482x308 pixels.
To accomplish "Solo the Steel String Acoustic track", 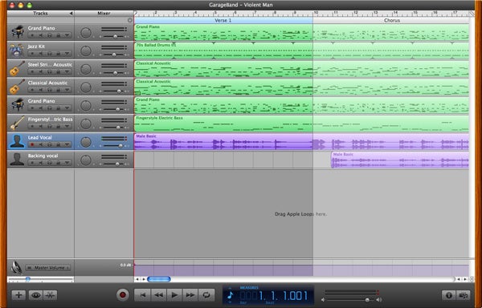I will [x=49, y=71].
